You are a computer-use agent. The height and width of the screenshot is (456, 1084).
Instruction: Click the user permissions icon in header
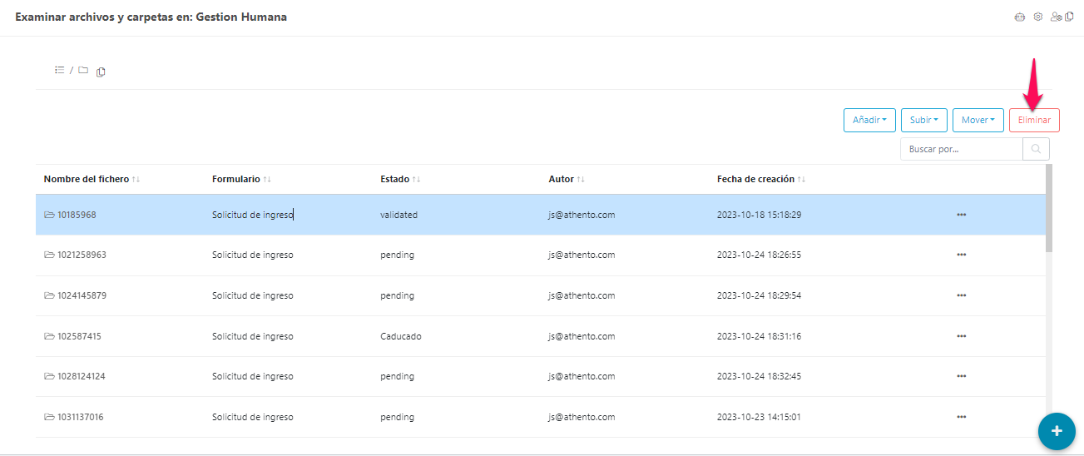1056,17
